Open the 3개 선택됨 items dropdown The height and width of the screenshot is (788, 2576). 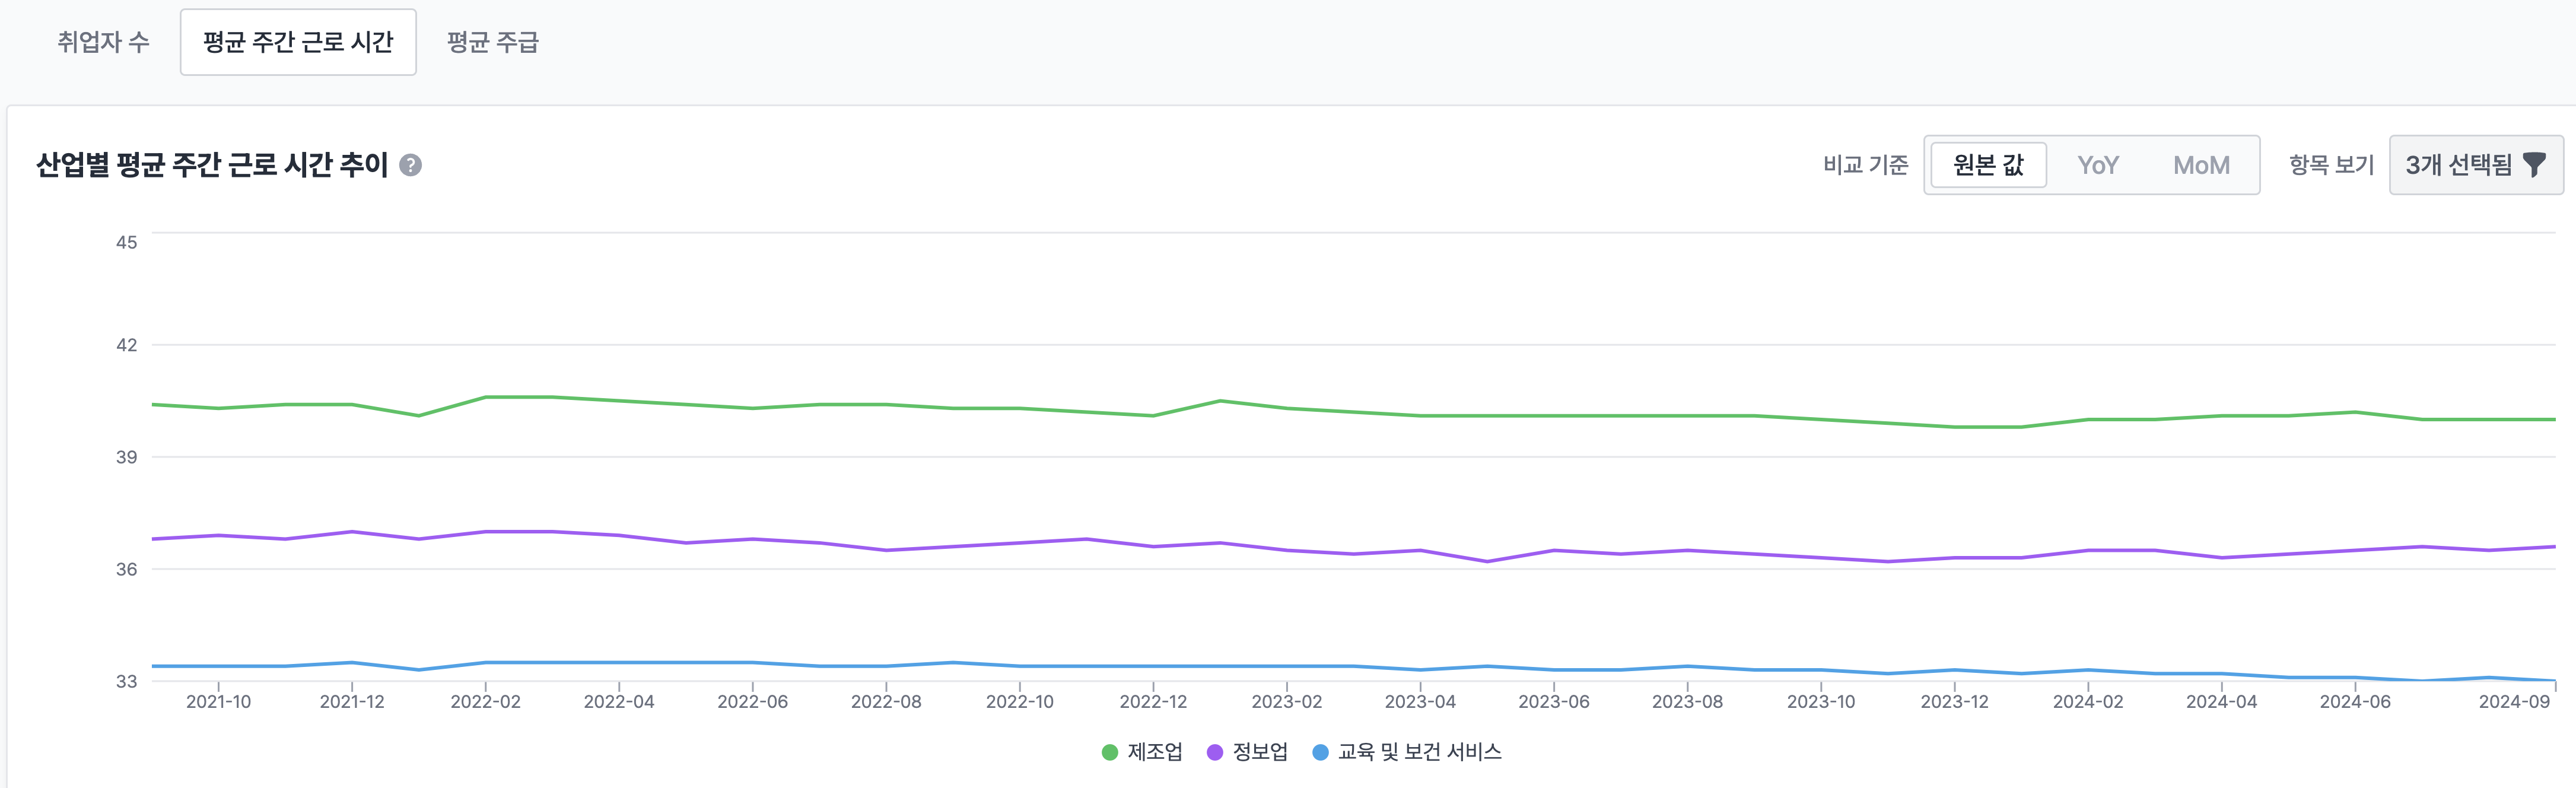click(x=2475, y=165)
